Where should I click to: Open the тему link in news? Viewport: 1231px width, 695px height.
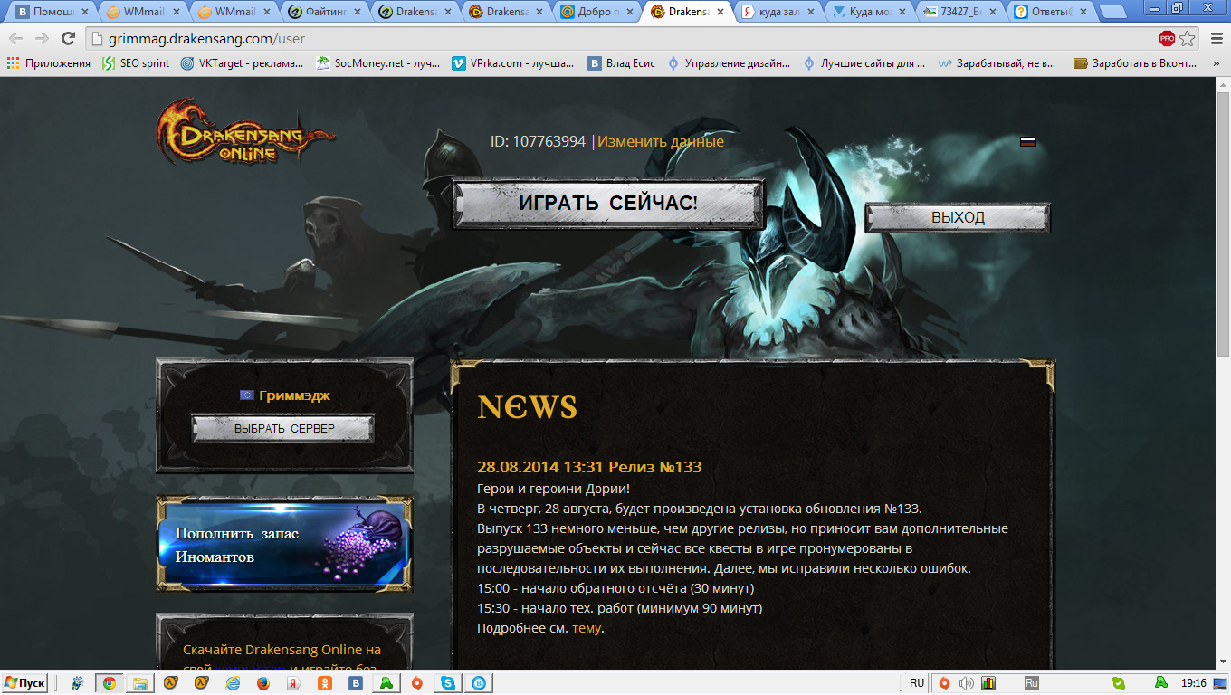587,628
